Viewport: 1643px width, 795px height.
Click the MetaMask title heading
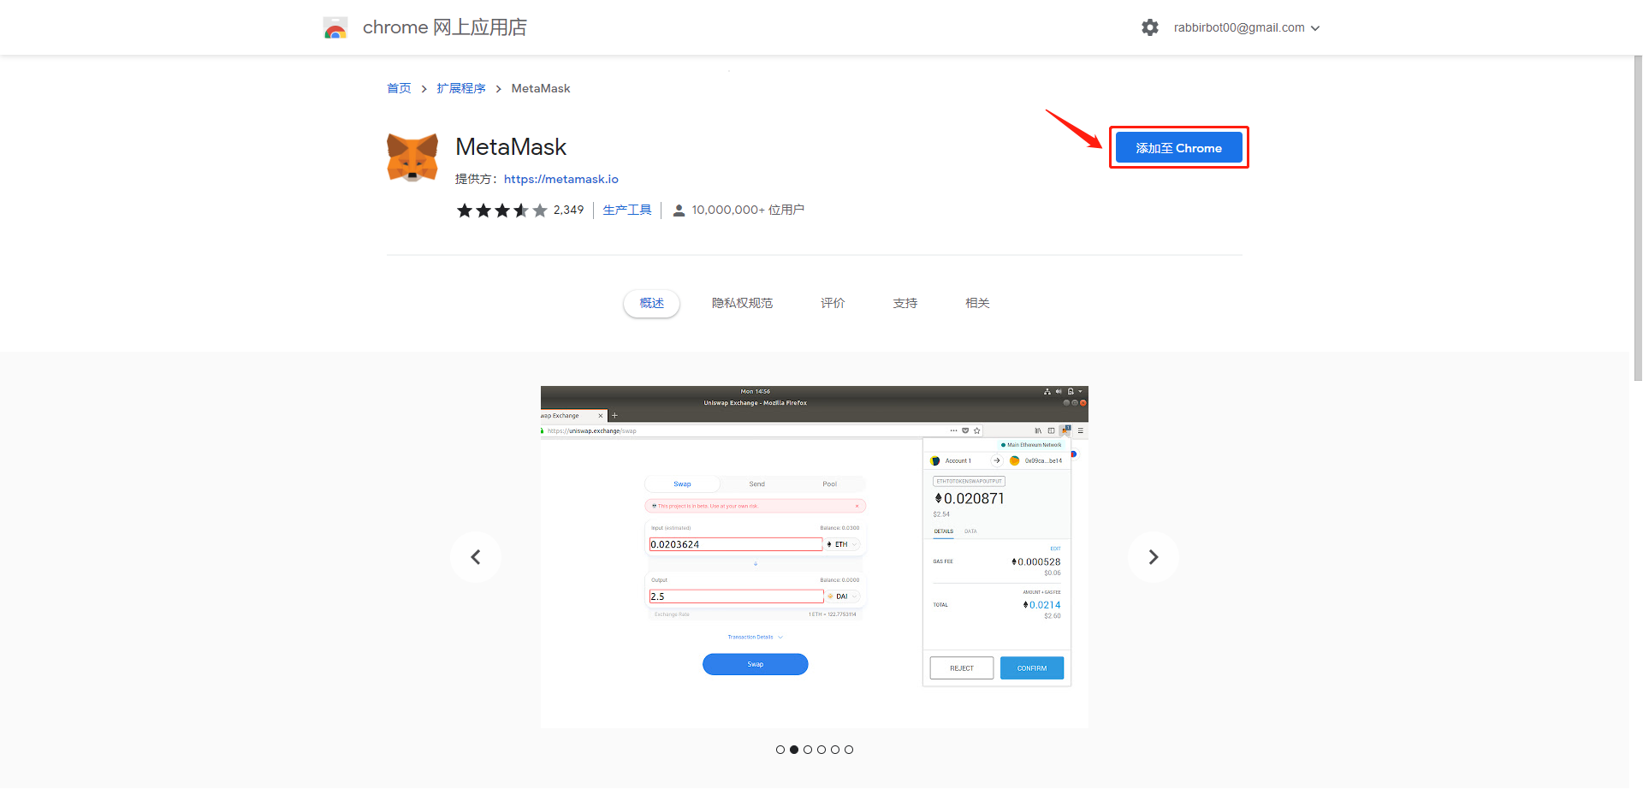pyautogui.click(x=511, y=147)
